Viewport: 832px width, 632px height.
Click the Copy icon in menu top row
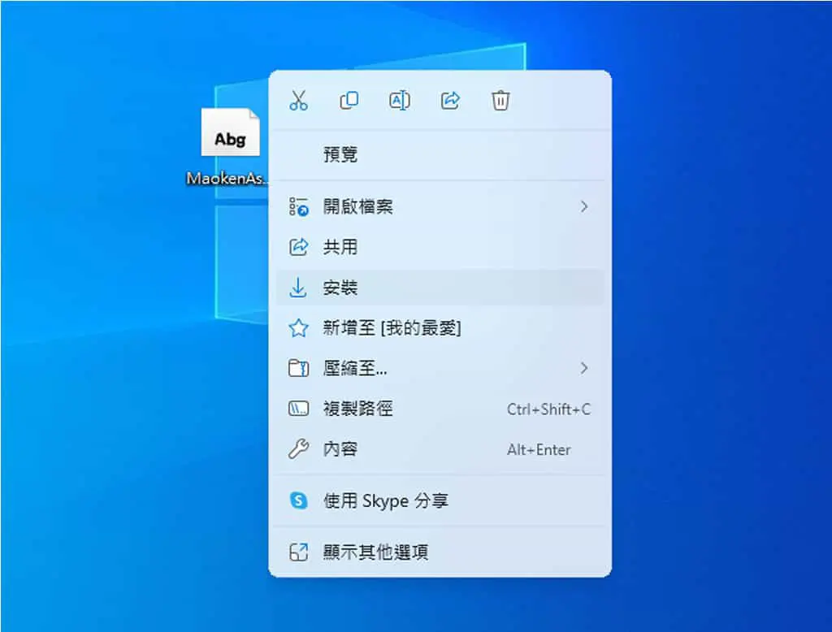coord(349,100)
